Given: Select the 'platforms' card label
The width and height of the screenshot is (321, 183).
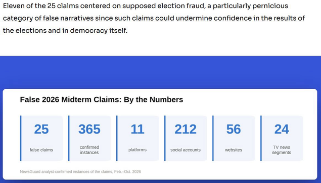Looking at the screenshot, I should 137,150.
